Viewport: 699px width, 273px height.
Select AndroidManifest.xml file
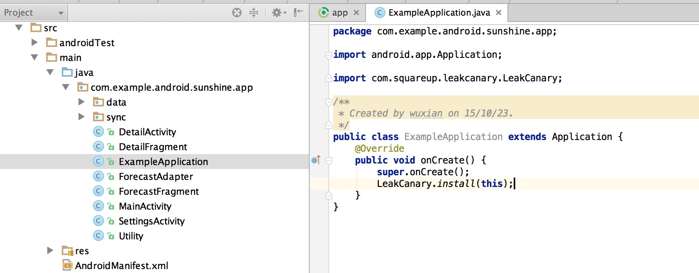pyautogui.click(x=122, y=266)
